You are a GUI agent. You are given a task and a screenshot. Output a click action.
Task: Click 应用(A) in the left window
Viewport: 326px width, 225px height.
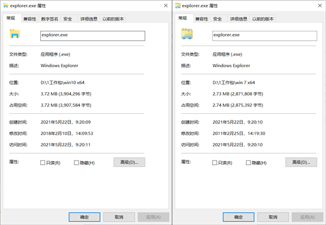tap(153, 217)
